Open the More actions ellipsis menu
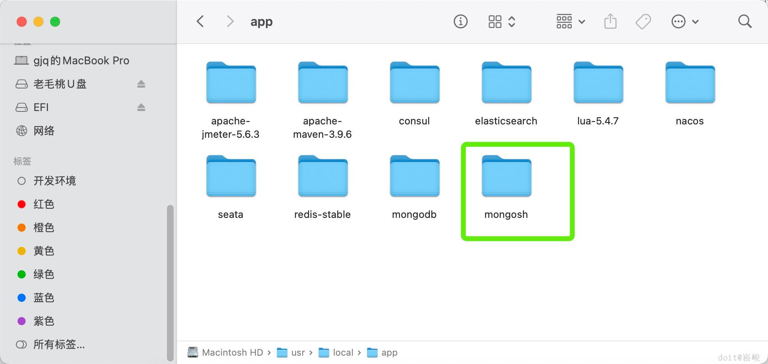The width and height of the screenshot is (768, 364). click(x=685, y=21)
